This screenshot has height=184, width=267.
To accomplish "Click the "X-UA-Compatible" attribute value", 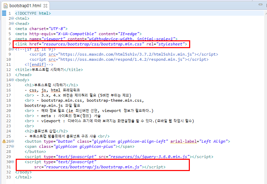I will [76, 34].
